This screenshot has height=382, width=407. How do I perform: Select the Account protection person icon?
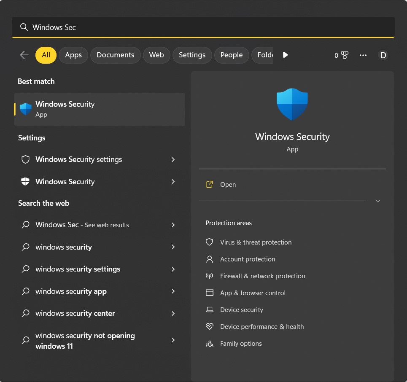click(210, 259)
